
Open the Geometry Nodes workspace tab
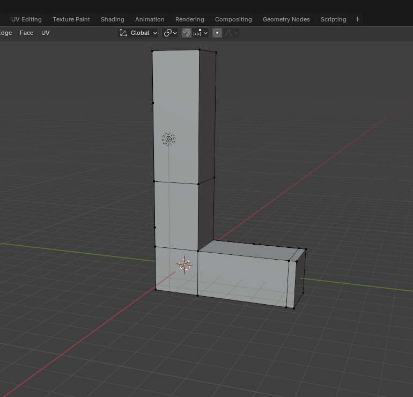coord(286,19)
